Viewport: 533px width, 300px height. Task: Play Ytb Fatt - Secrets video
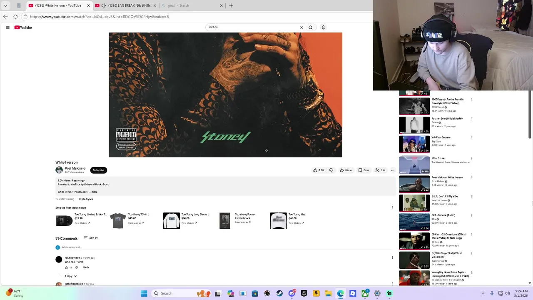414,144
